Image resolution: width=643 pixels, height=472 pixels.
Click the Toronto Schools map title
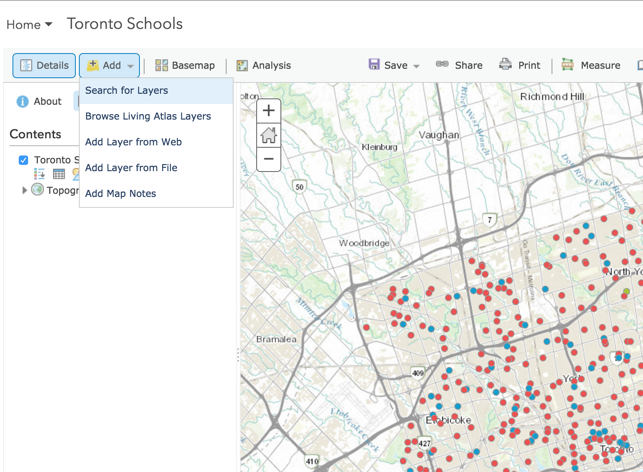(x=125, y=24)
